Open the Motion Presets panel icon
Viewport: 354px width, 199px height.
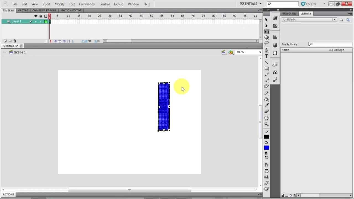pyautogui.click(x=275, y=80)
